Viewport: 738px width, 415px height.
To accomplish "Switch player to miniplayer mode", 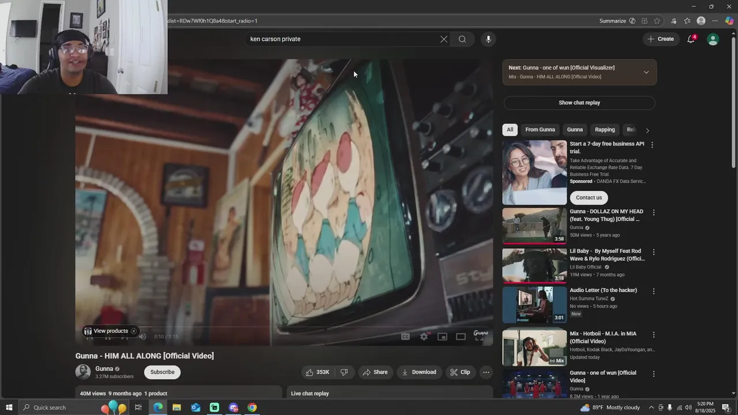I will (442, 337).
